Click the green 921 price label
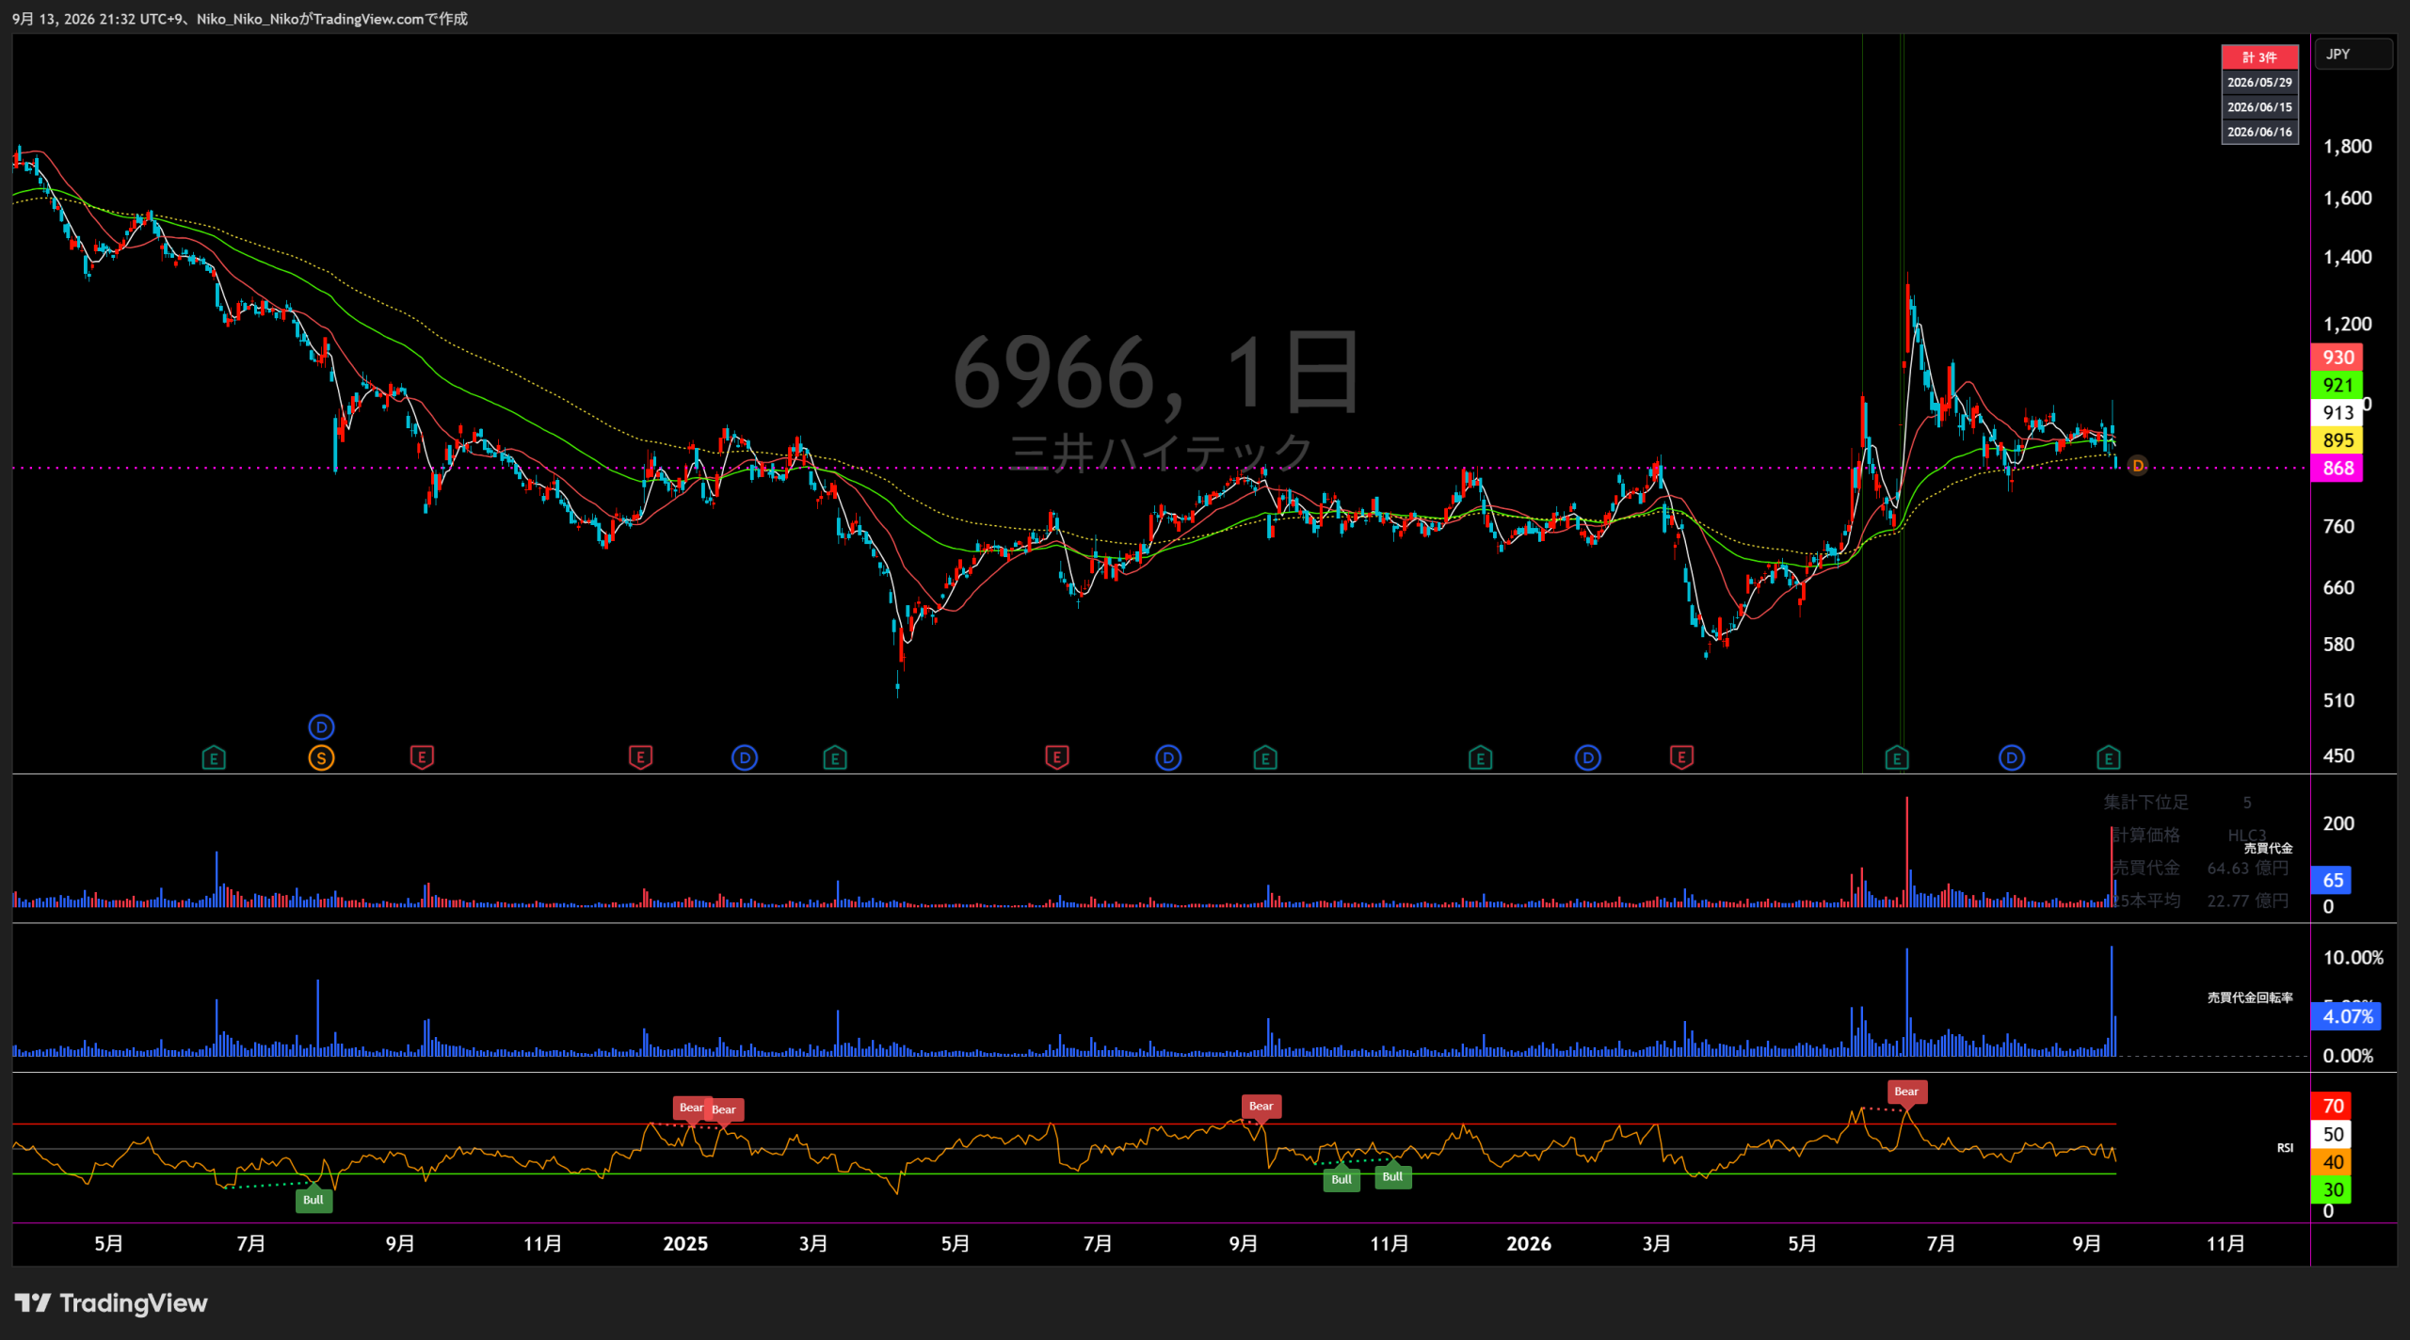The height and width of the screenshot is (1340, 2410). (x=2337, y=385)
